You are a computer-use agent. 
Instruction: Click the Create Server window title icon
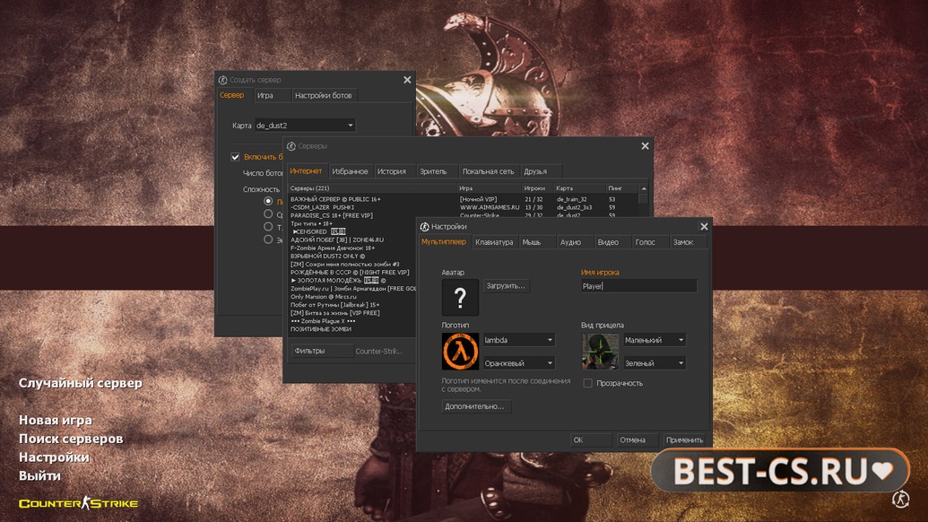222,80
